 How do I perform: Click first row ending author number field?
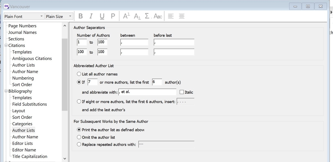point(102,42)
